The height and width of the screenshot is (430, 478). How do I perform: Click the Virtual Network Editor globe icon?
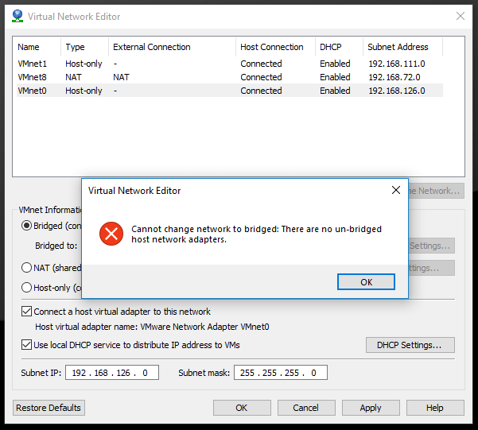tap(16, 15)
